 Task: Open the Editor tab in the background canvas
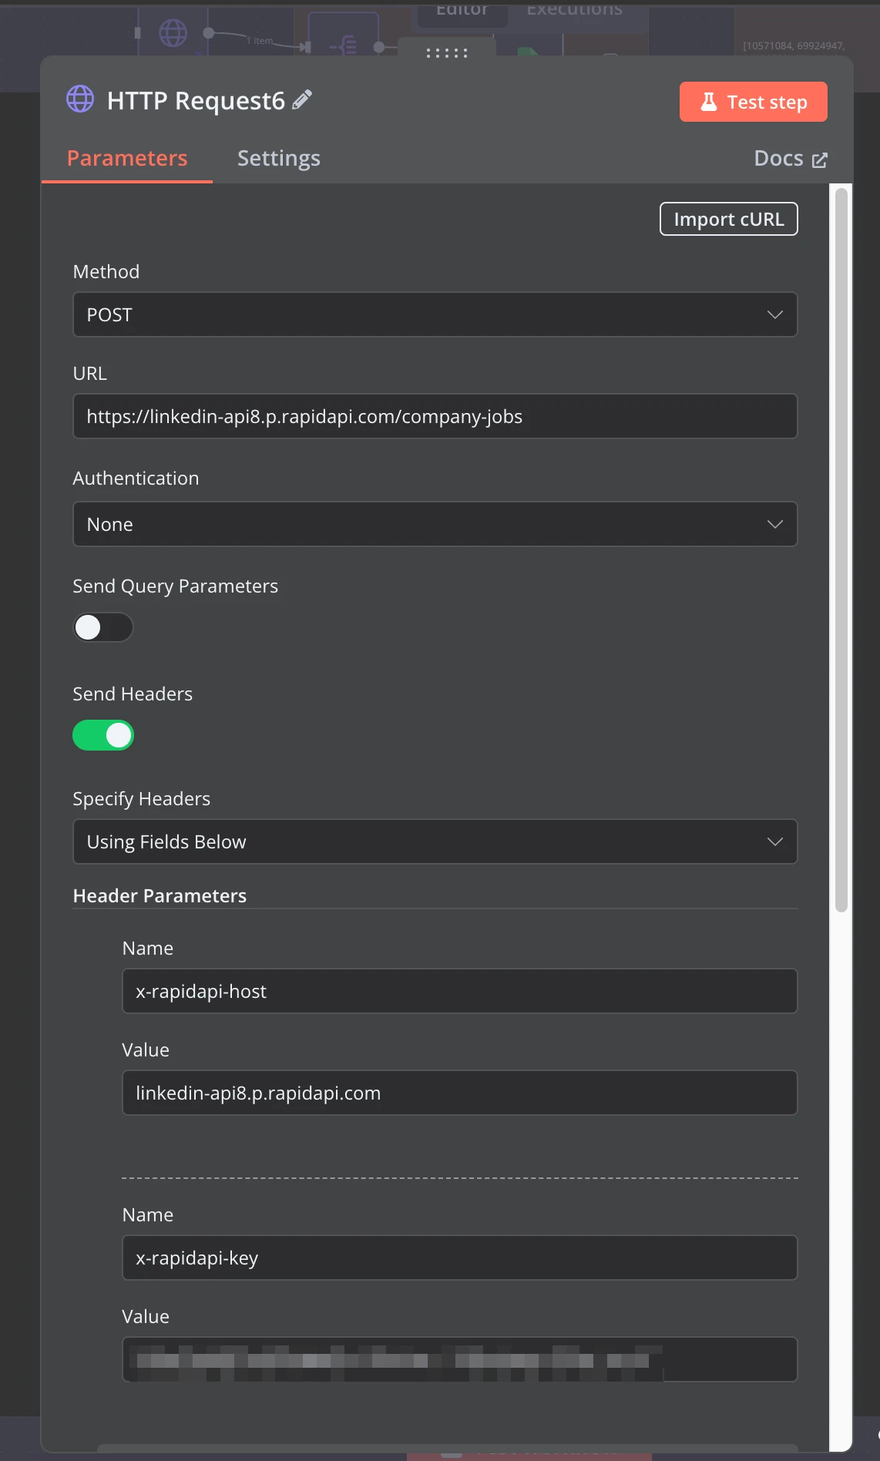pyautogui.click(x=462, y=9)
